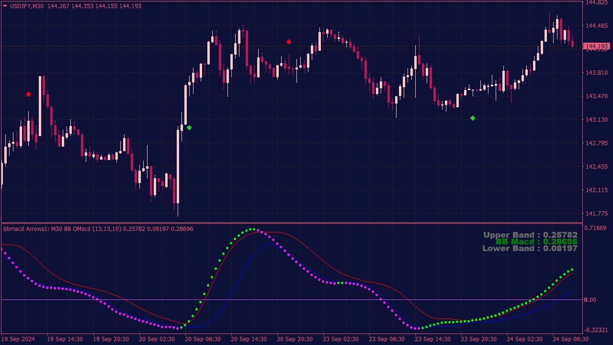The width and height of the screenshot is (613, 345).
Task: Click the 24 Sep 08:30 time label
Action: 570,339
